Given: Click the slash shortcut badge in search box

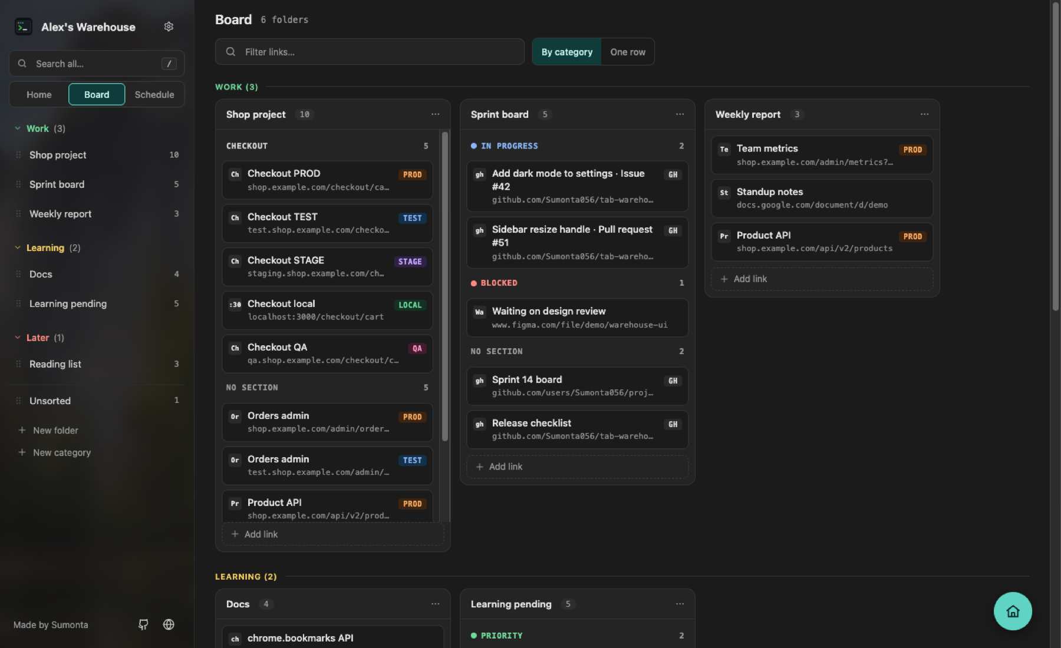Looking at the screenshot, I should click(x=169, y=64).
